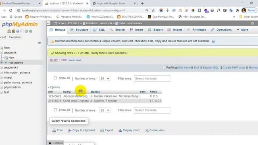
Task: Click the phpMyAdmin home icon
Action: [9, 31]
